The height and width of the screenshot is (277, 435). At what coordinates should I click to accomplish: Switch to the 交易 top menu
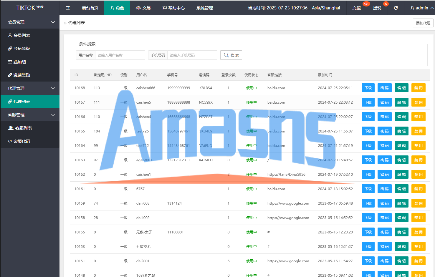(x=143, y=8)
